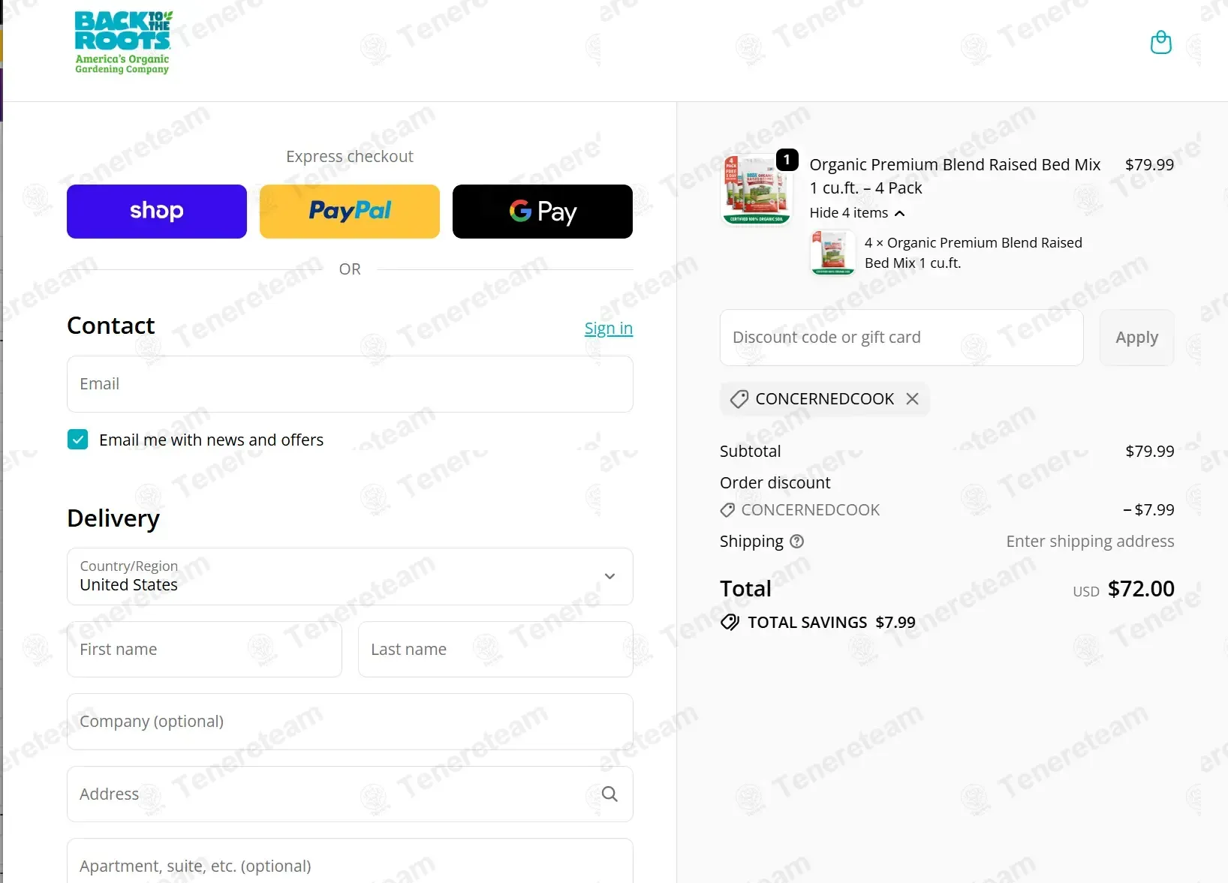Pay with Shop Pay express button
The height and width of the screenshot is (883, 1228).
(157, 212)
